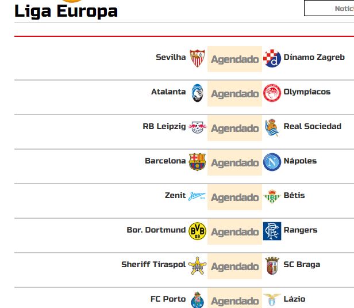Click the Rangers blue crest

tap(272, 231)
